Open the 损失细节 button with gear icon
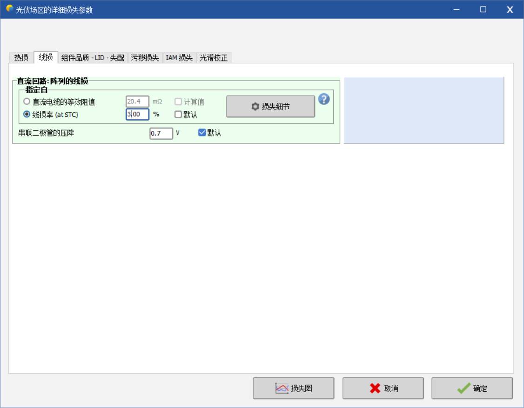 coord(270,107)
